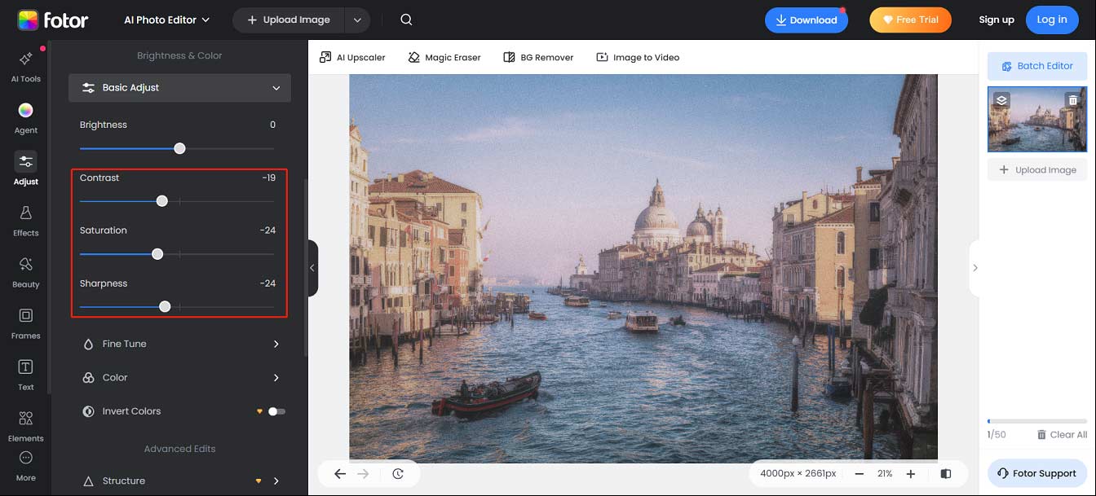Click the Contrast slider handle
The image size is (1096, 496).
coord(161,200)
